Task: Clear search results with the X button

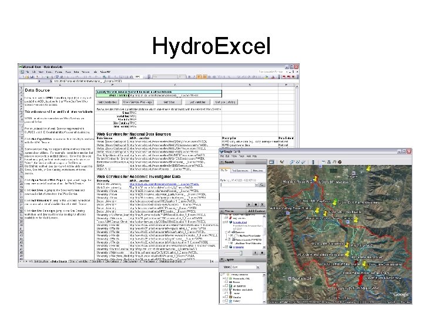Action: point(262,205)
